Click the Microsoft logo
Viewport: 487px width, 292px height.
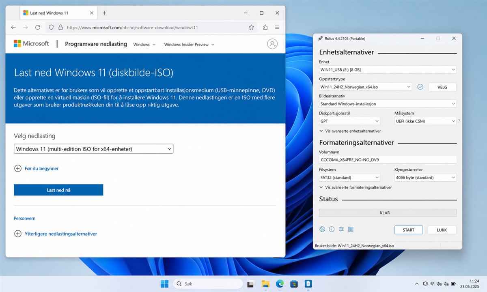tap(31, 44)
